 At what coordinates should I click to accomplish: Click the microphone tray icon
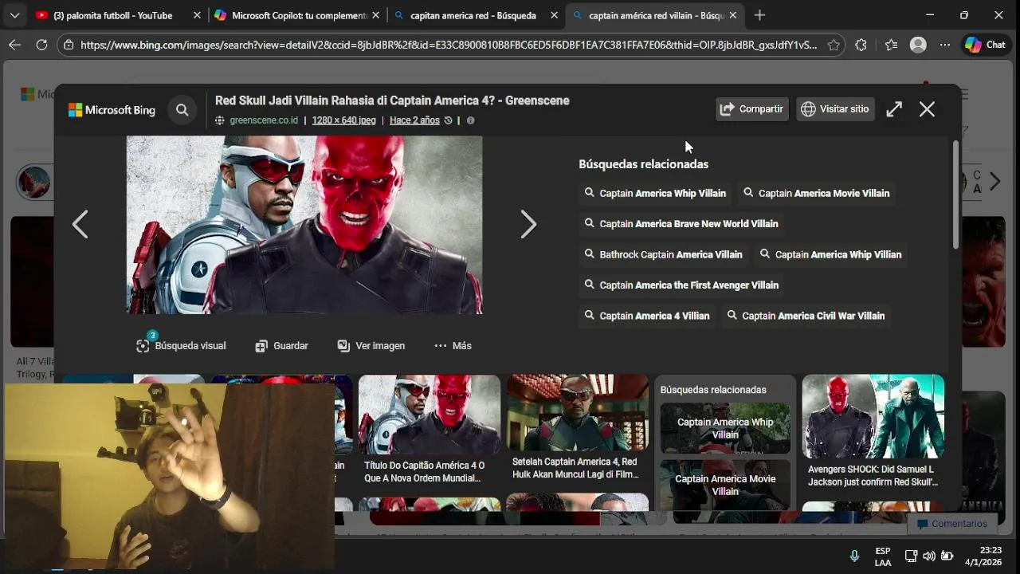pos(854,556)
